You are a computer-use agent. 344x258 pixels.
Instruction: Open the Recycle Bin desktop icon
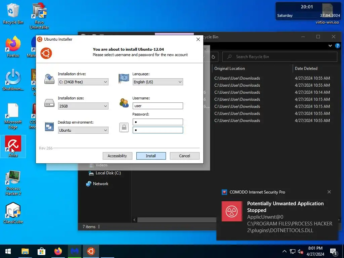point(13,13)
